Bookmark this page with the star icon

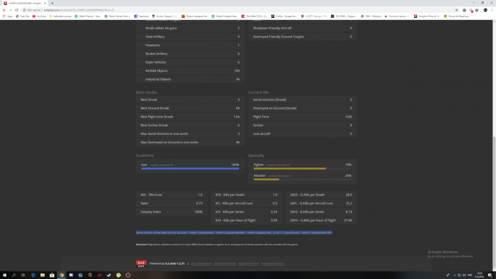click(456, 10)
